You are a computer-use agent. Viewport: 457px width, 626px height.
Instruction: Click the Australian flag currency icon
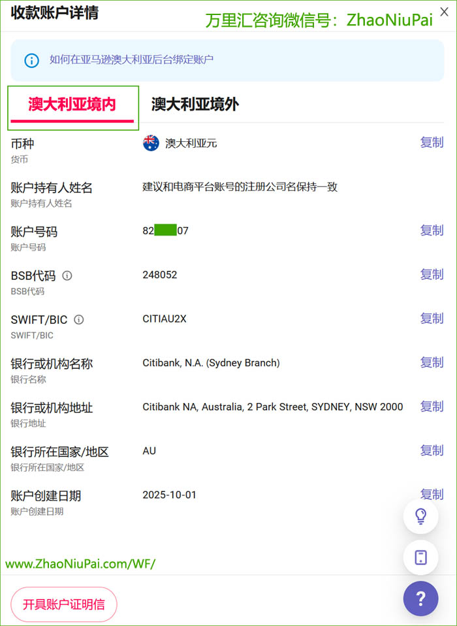click(151, 143)
